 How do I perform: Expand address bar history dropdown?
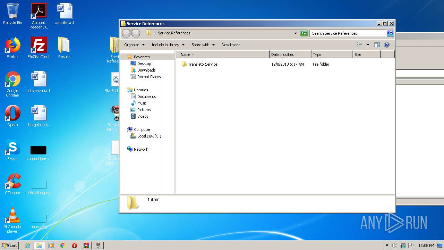295,33
